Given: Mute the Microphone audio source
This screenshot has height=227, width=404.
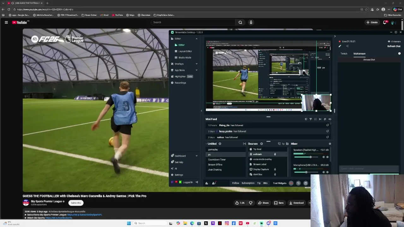Looking at the screenshot, I should coord(324,172).
